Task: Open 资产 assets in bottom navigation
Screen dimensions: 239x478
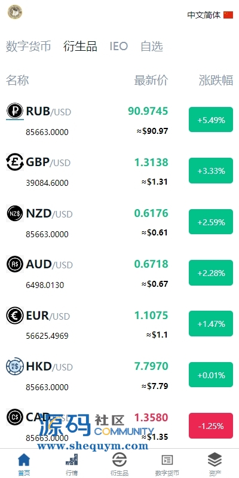Action: pyautogui.click(x=215, y=464)
